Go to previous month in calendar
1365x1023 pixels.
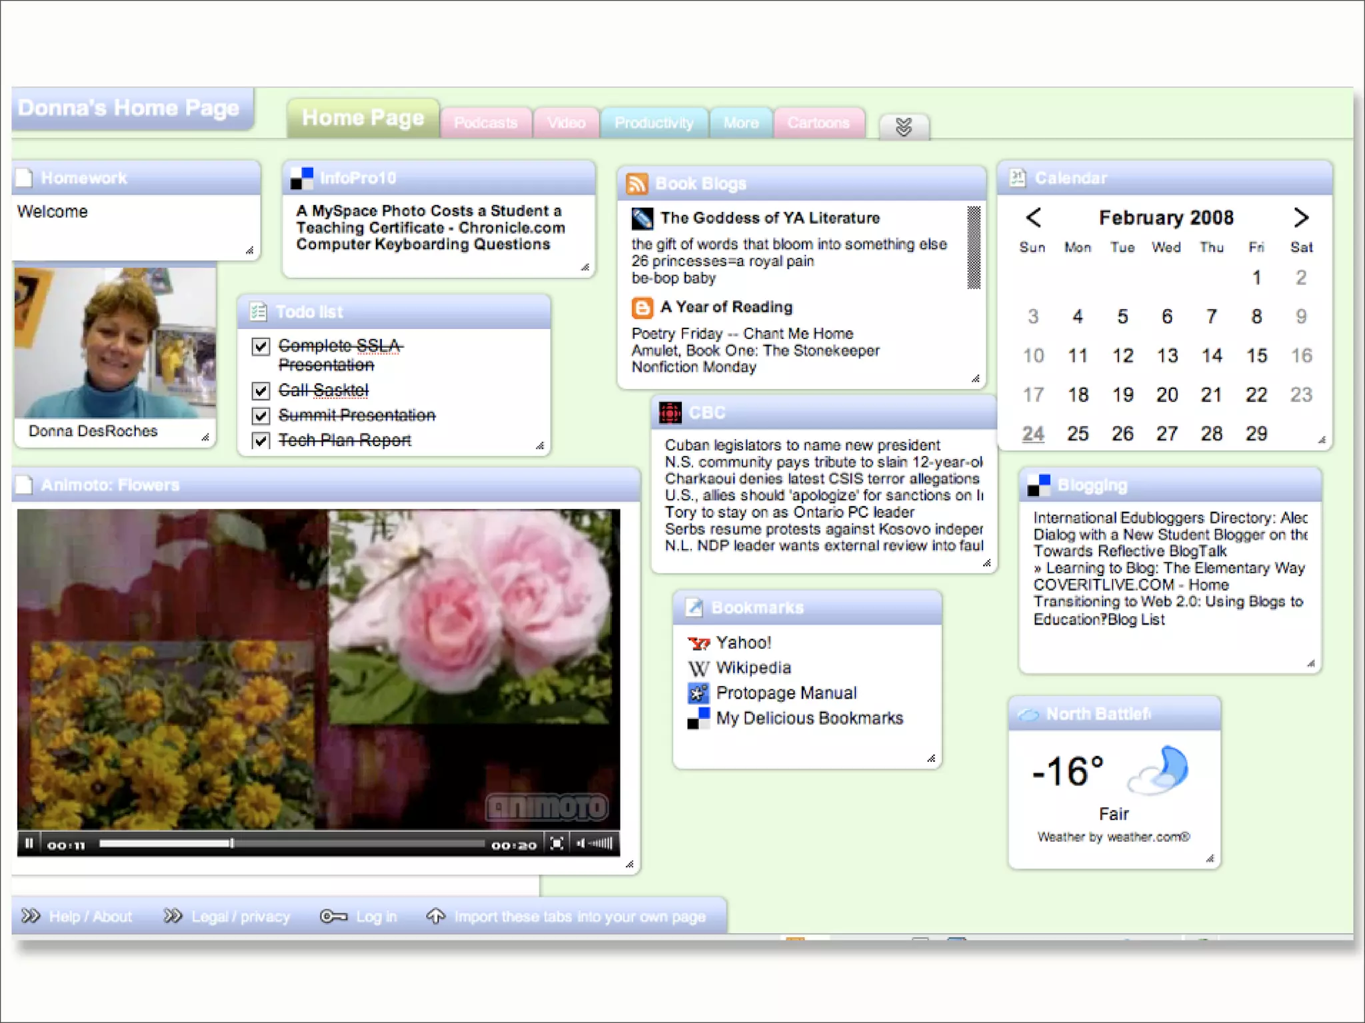click(x=1033, y=218)
